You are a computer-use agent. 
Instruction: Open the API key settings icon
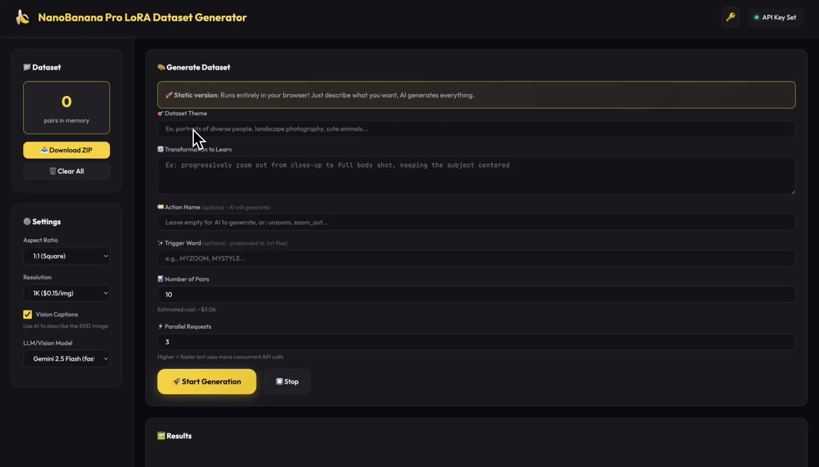pyautogui.click(x=730, y=17)
